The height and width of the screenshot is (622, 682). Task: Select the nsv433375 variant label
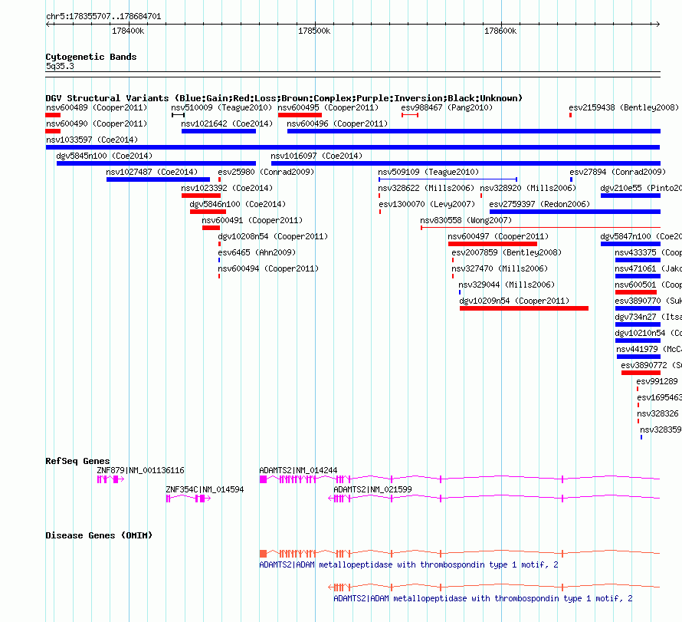click(648, 252)
